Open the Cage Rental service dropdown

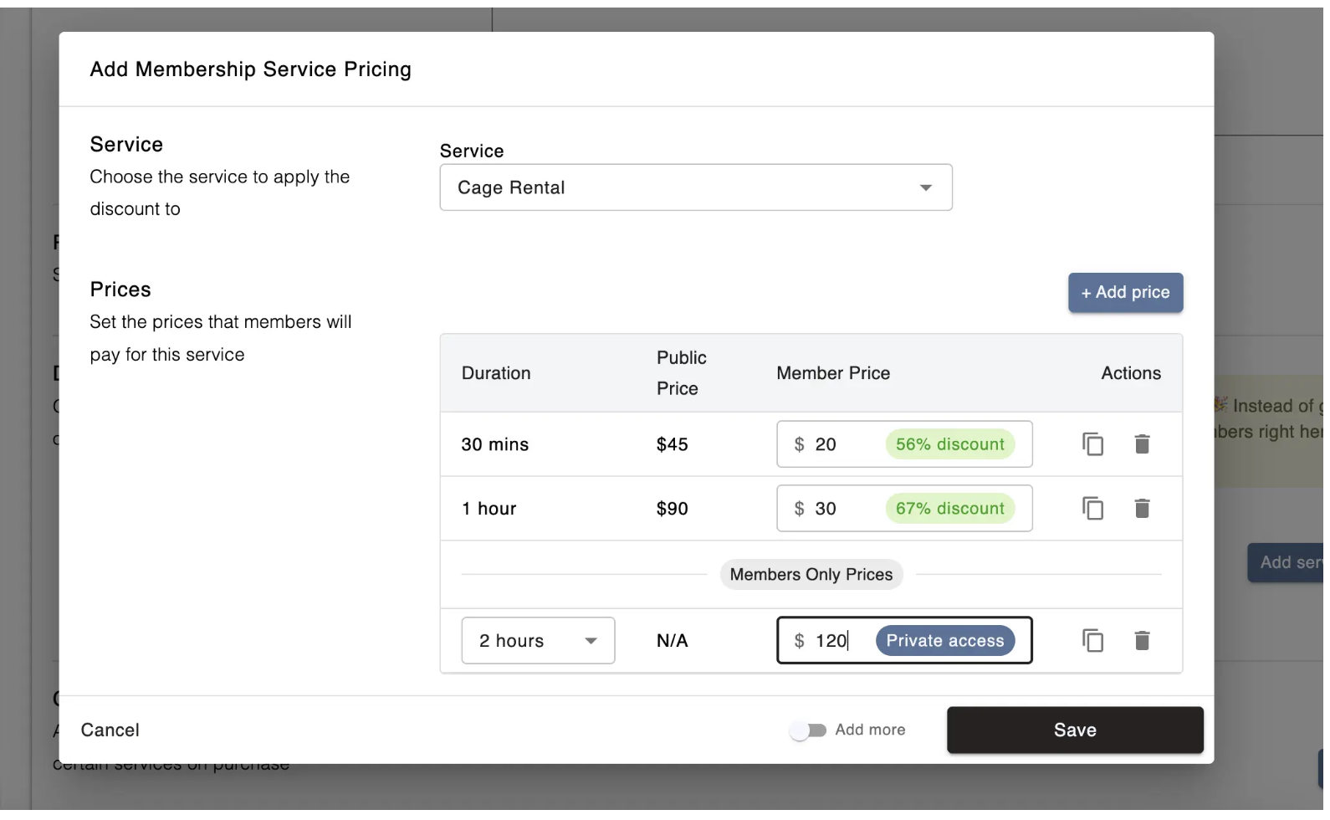point(695,187)
